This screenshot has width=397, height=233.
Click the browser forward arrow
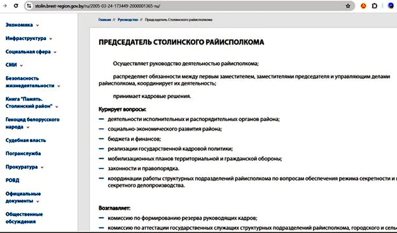click(x=6, y=5)
